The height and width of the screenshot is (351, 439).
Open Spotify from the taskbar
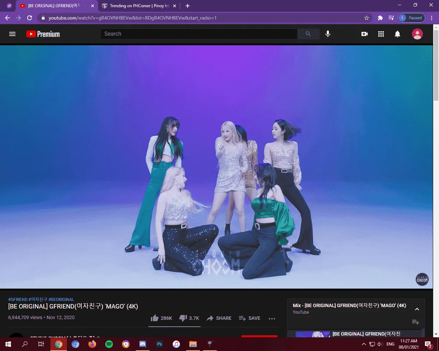coord(109,344)
